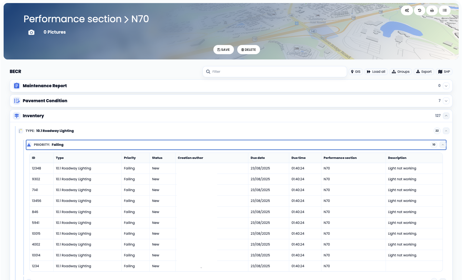Click the Maintenance Report clipboard icon

click(x=17, y=86)
